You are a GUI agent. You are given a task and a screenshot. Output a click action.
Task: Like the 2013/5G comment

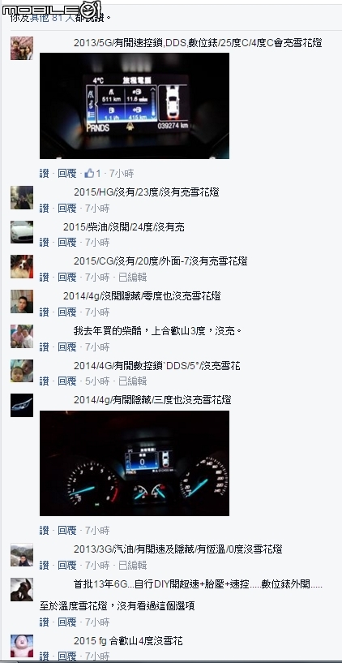[x=44, y=173]
